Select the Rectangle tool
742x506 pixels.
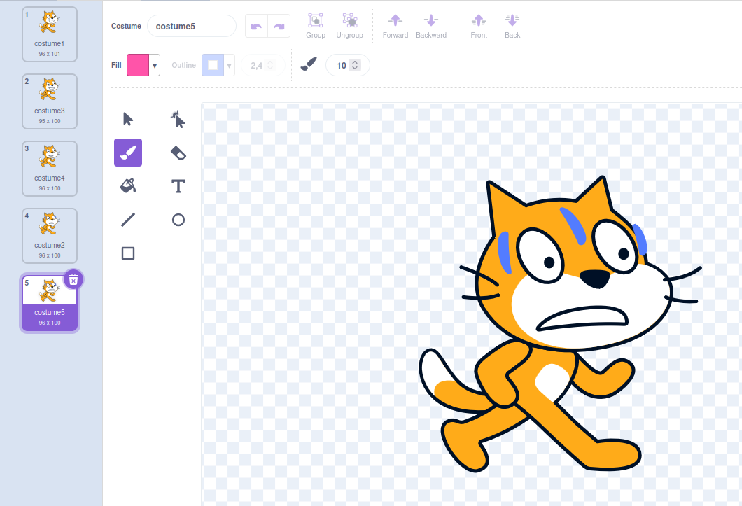point(128,253)
